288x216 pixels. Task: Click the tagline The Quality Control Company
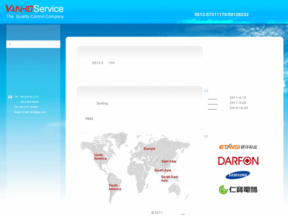[35, 17]
